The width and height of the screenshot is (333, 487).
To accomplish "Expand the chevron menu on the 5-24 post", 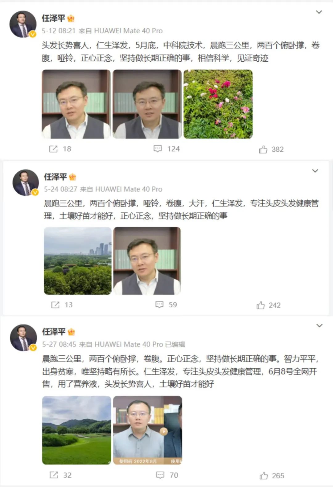I will (x=315, y=171).
